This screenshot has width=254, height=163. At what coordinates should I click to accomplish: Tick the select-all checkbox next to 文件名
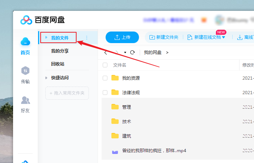[x=105, y=65]
